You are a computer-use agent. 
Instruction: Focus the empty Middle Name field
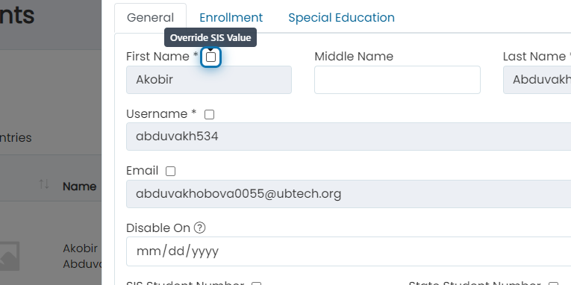(x=397, y=80)
